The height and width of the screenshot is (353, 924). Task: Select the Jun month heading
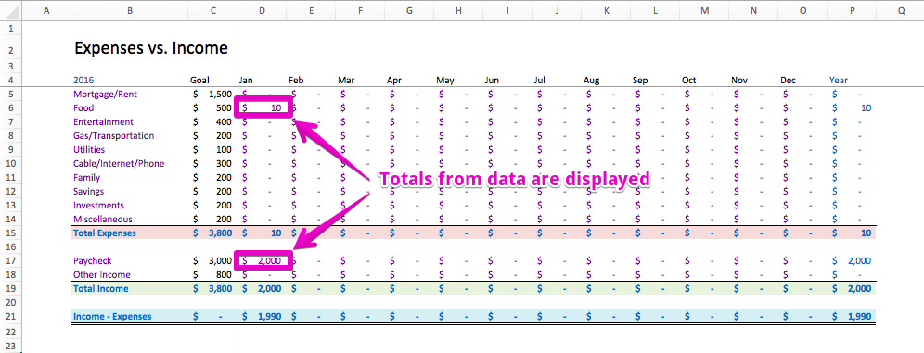[493, 80]
